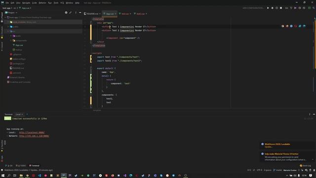
Task: Open the localhost 8080 link
Action: 32,133
